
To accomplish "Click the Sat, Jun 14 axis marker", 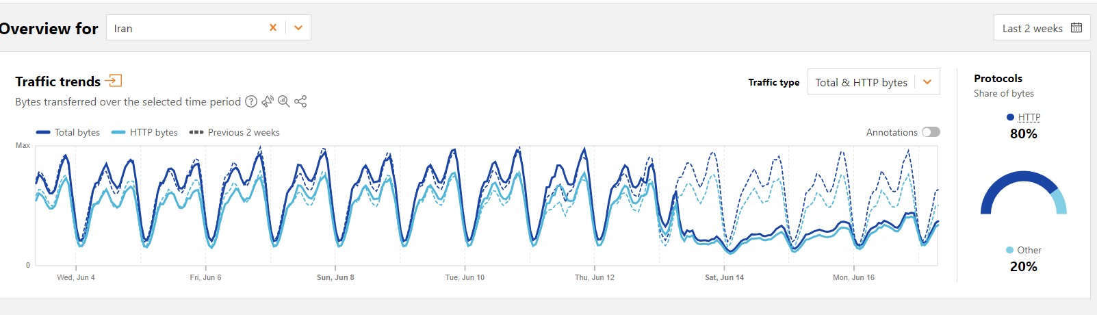I will click(724, 277).
